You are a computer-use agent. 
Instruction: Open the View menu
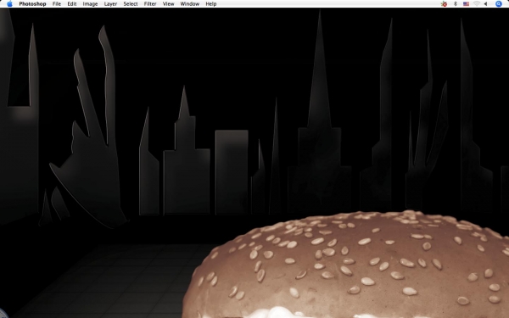pos(169,4)
